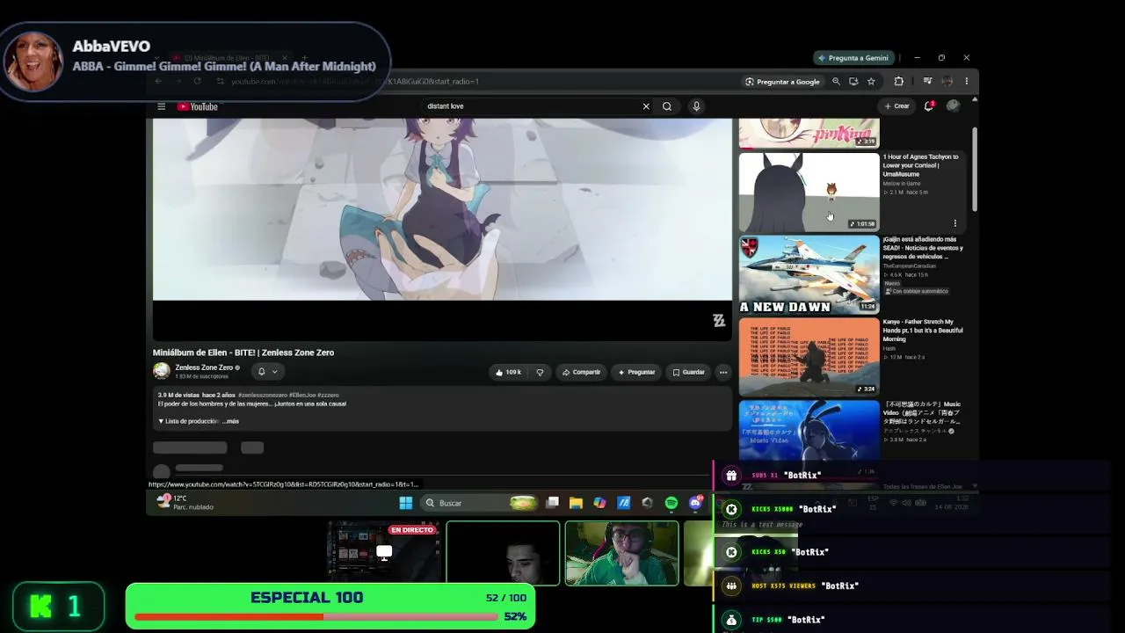The height and width of the screenshot is (633, 1125).
Task: Open options for the Agnes Tachyon video
Action: tap(954, 223)
